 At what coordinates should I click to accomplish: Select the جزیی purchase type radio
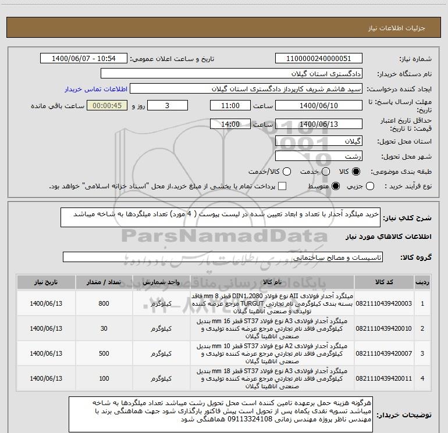pyautogui.click(x=370, y=186)
